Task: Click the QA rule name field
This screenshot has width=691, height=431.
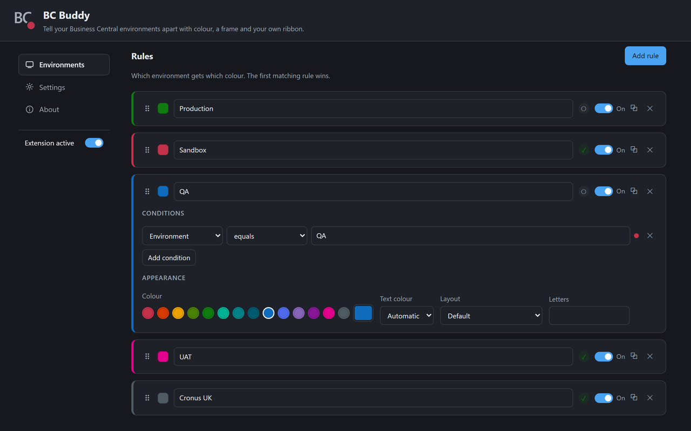Action: pos(373,191)
